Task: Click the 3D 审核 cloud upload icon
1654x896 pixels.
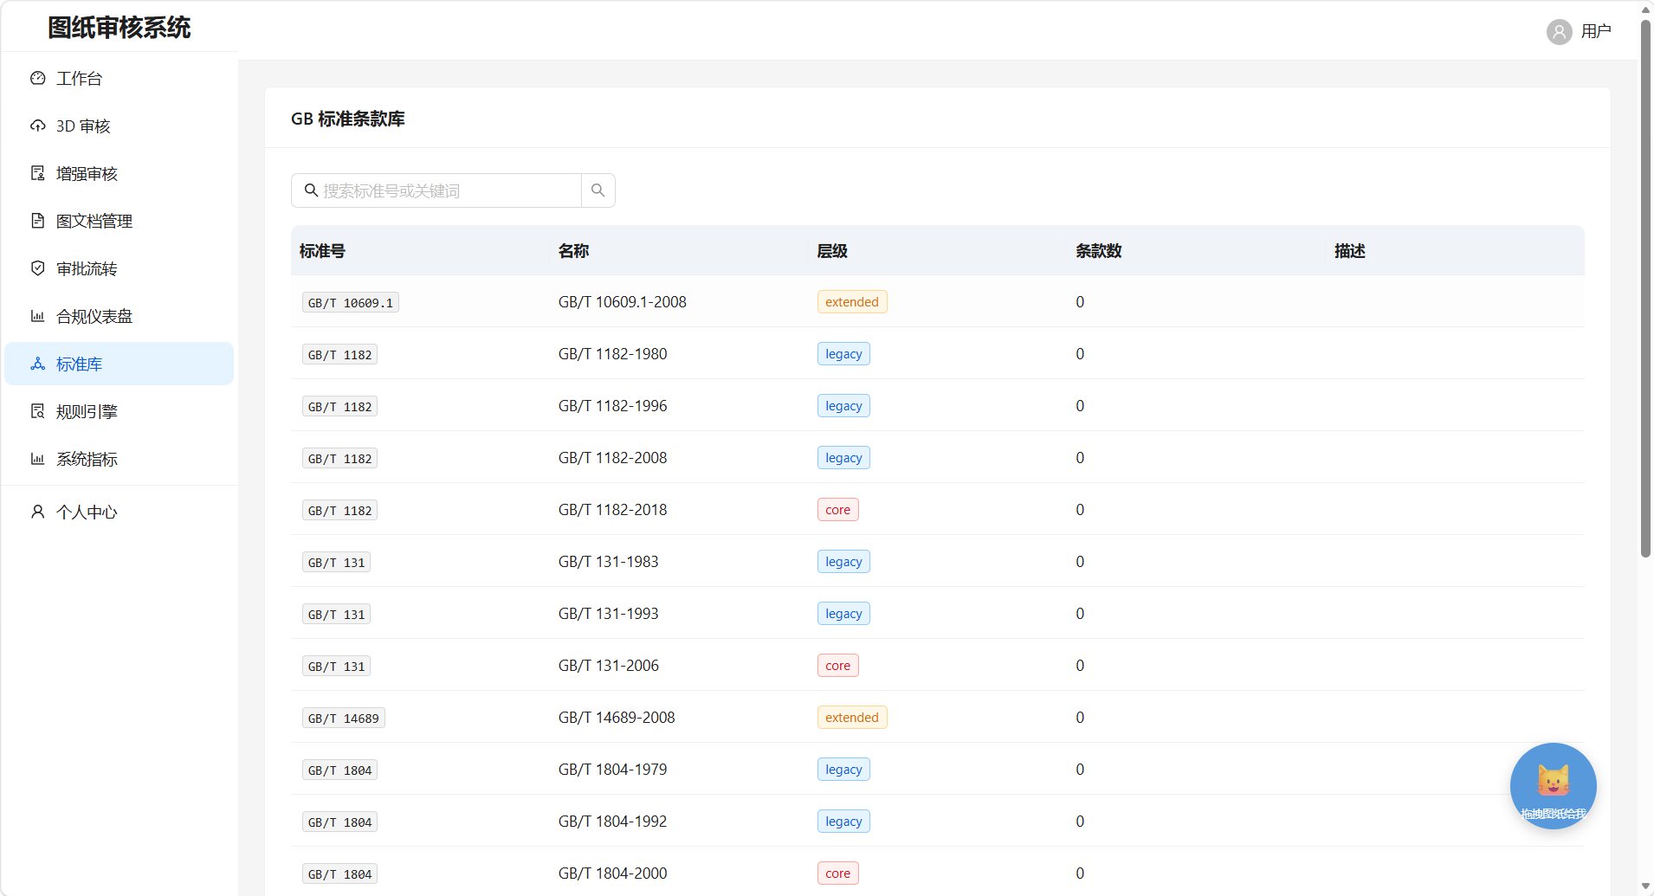Action: click(x=37, y=126)
